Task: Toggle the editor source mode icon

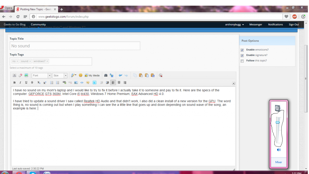Action: [14, 76]
